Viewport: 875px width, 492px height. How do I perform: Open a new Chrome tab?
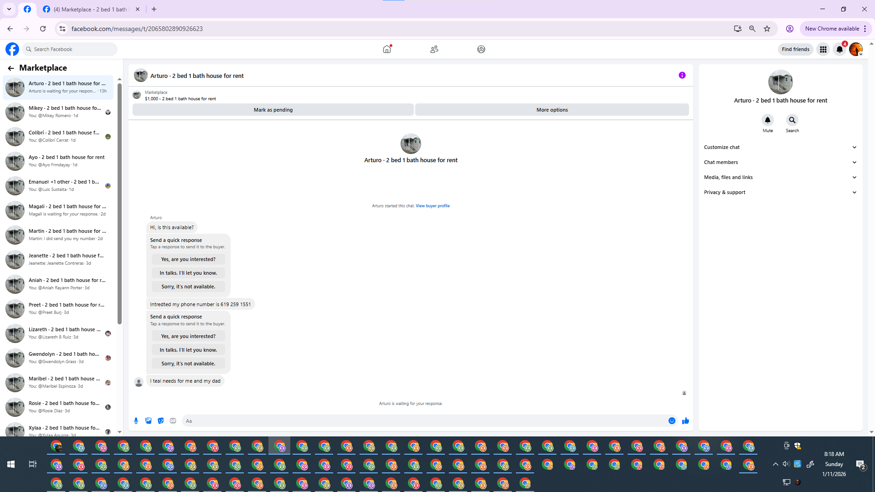(154, 9)
